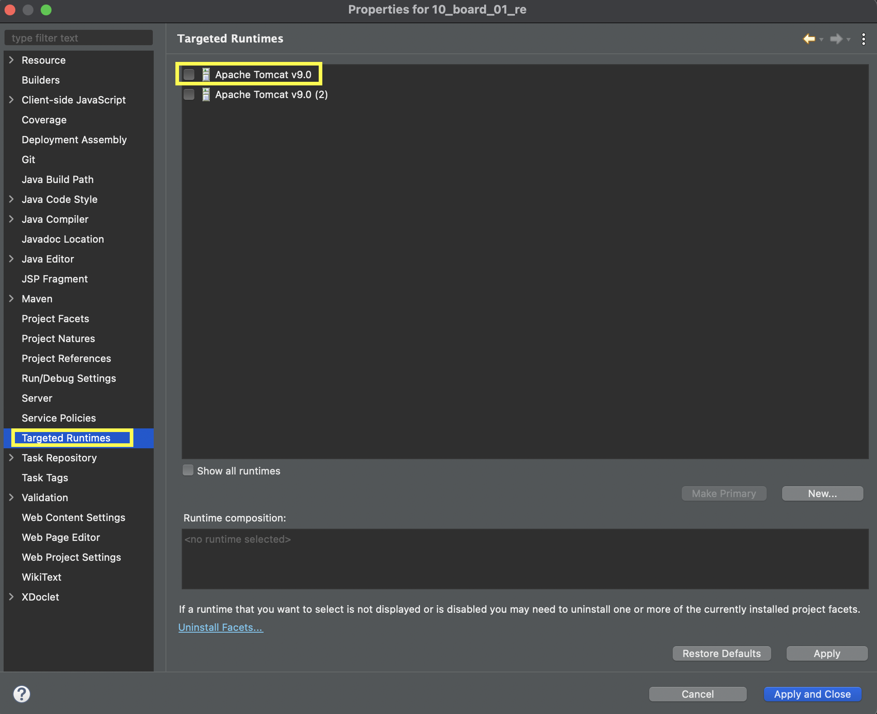Click the Apache Tomcat v9.0 (2) server icon

[x=206, y=94]
